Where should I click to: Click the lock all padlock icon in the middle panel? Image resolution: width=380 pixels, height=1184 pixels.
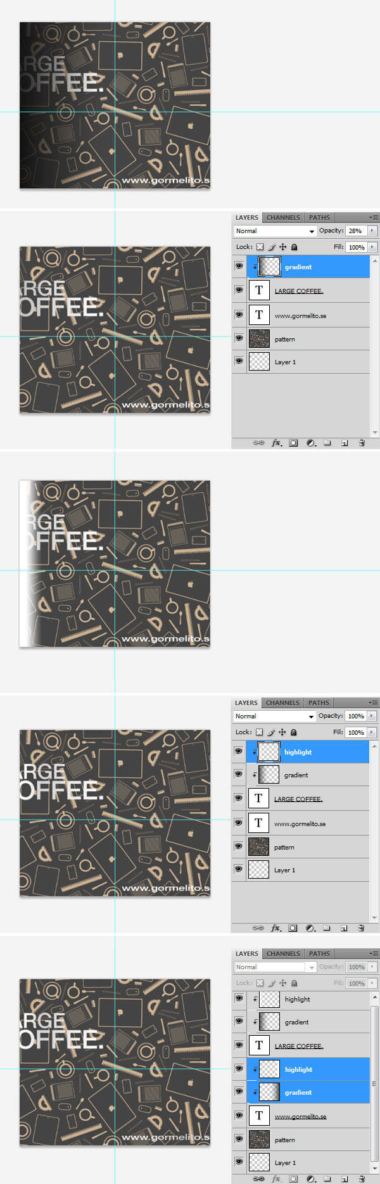(293, 732)
